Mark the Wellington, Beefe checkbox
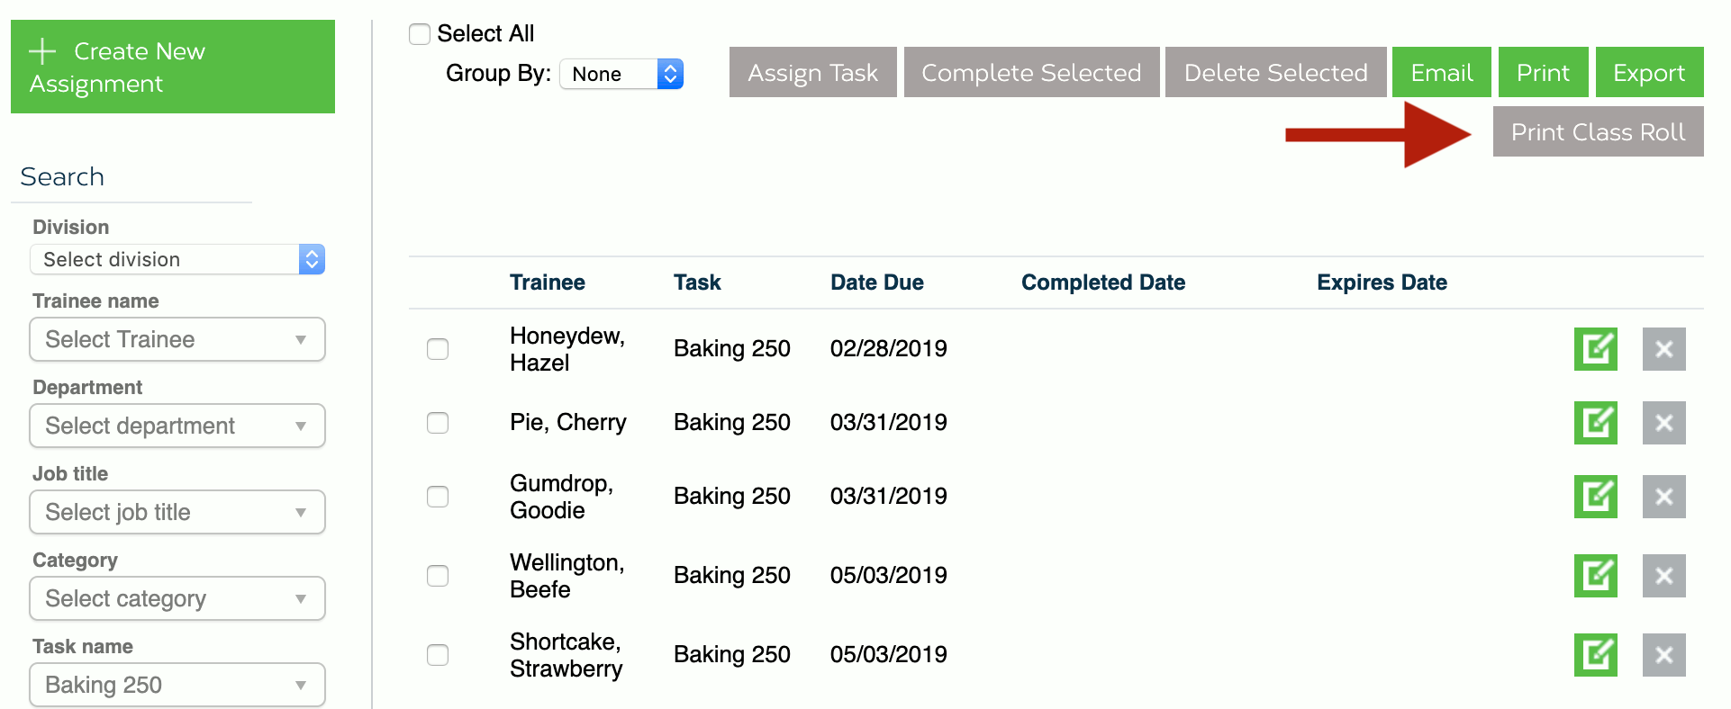This screenshot has height=709, width=1731. pyautogui.click(x=438, y=576)
